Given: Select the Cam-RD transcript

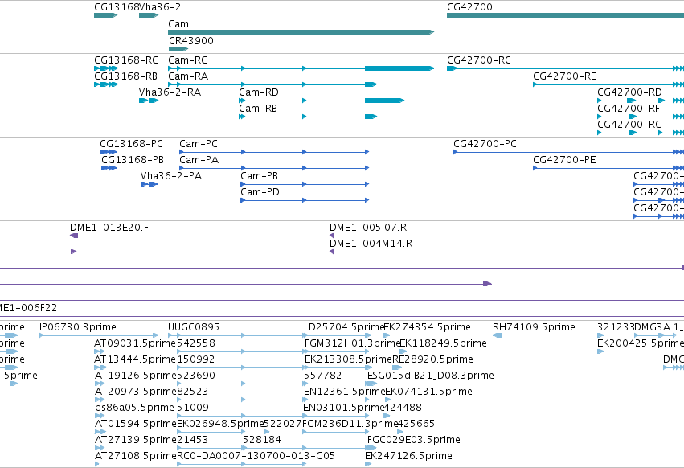Looking at the screenshot, I should coord(322,101).
